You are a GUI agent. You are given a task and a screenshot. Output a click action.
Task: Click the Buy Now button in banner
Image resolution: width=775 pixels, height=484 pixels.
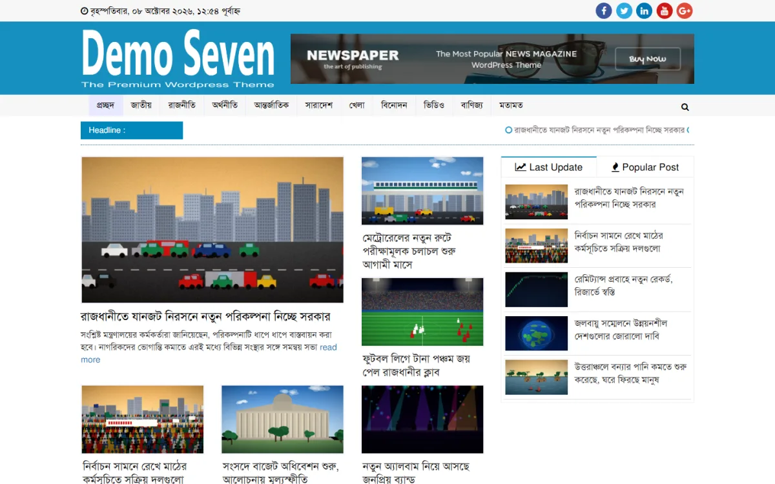tap(647, 59)
